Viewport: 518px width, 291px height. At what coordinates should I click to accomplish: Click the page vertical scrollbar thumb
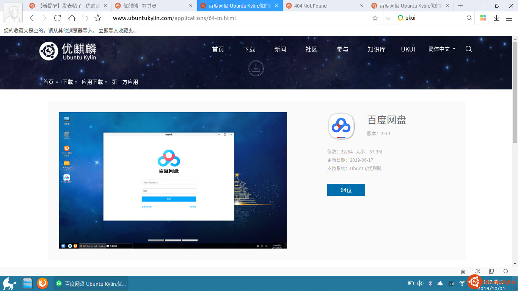point(515,91)
